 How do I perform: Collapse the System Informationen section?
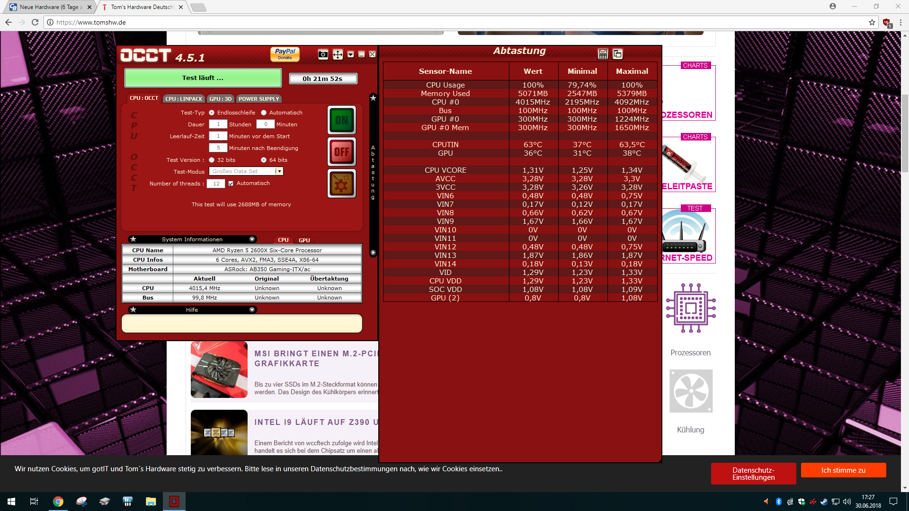point(252,239)
